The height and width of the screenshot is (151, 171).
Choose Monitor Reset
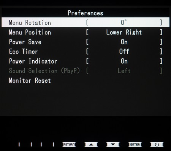click(x=30, y=80)
